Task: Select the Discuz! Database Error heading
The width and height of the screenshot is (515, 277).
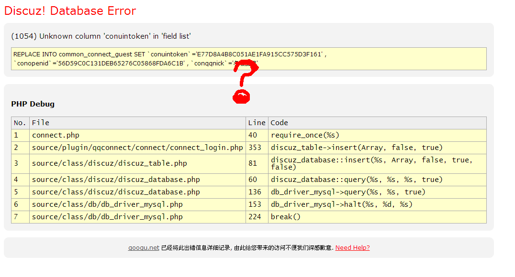Action: 70,11
